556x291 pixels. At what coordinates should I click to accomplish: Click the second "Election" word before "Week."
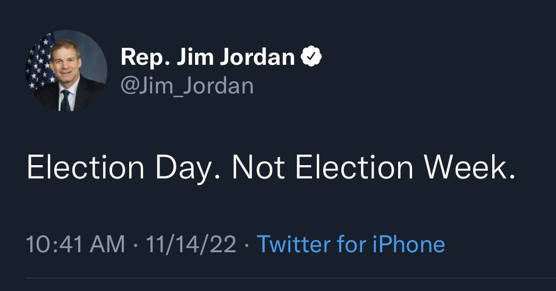coord(354,167)
